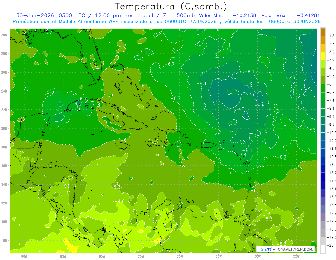336x260 pixels.
Task: Click the 26N latitude axis label
Action: [5, 72]
